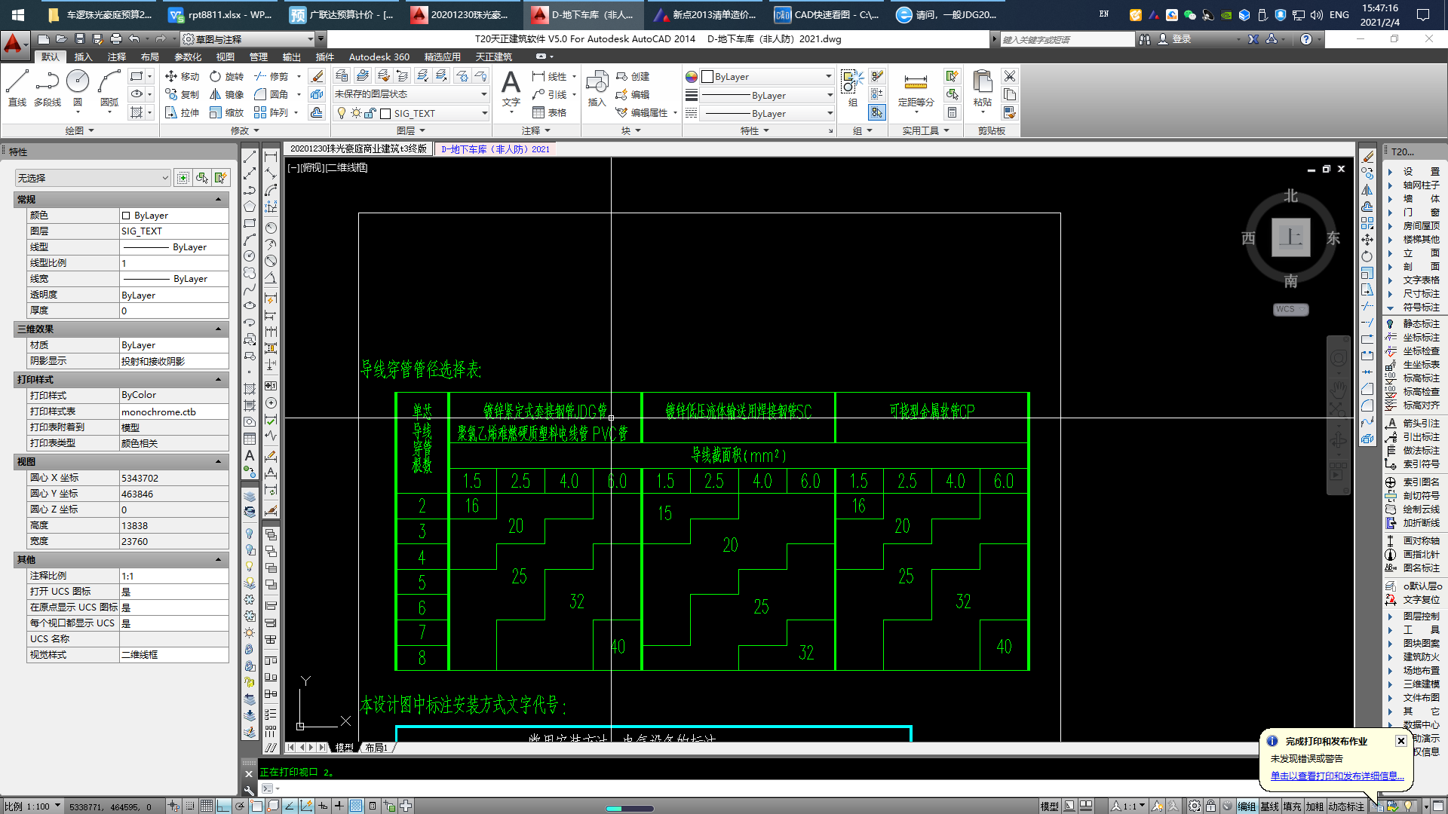Open the 草图与注释 workspace dropdown
The image size is (1448, 814).
[x=248, y=38]
